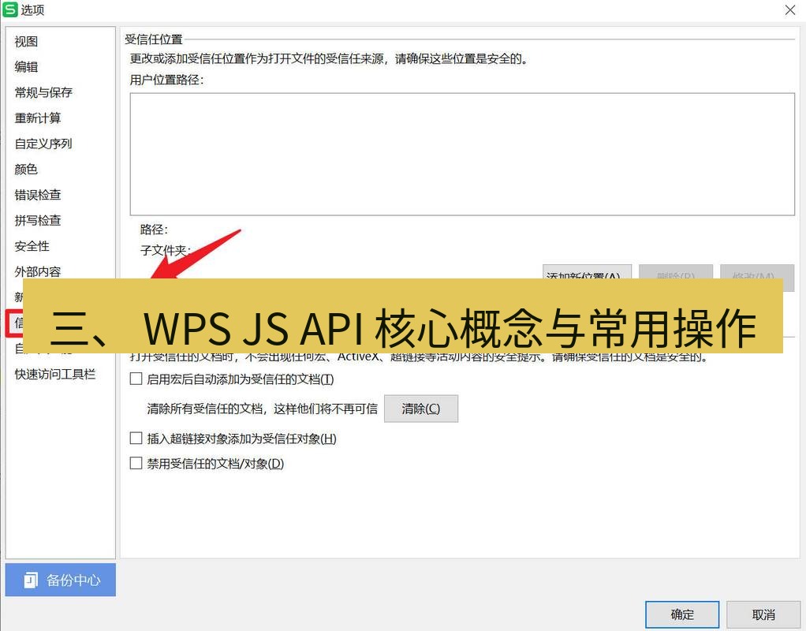The height and width of the screenshot is (631, 806).
Task: Cancel the dialog with 取消
Action: [x=763, y=614]
